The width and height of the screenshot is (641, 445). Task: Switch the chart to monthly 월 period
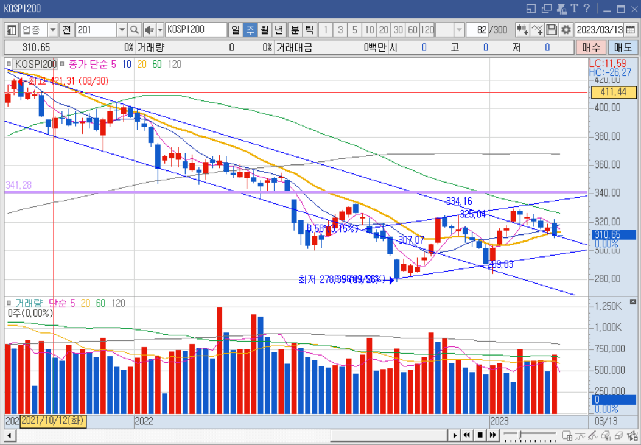(264, 30)
